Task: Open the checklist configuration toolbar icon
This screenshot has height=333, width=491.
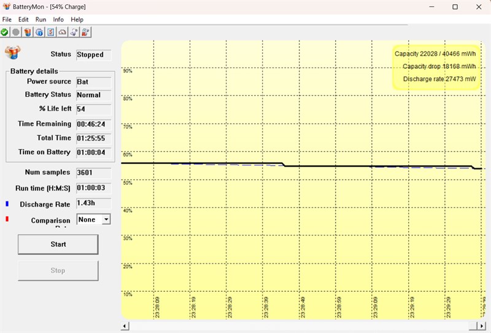Action: pos(51,32)
